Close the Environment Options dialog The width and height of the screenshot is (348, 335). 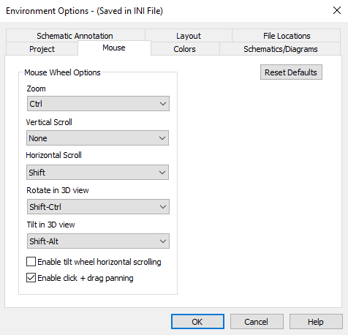tap(337, 10)
